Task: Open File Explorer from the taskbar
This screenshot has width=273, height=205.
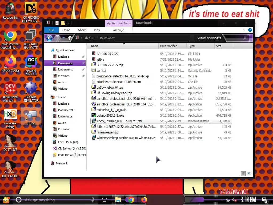Action: (118, 200)
